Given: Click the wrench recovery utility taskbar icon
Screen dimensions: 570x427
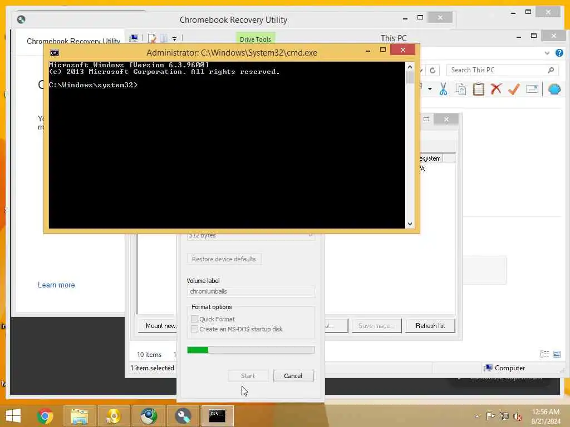Looking at the screenshot, I should point(183,416).
